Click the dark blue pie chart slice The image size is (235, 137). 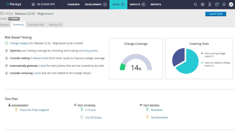tap(178, 57)
